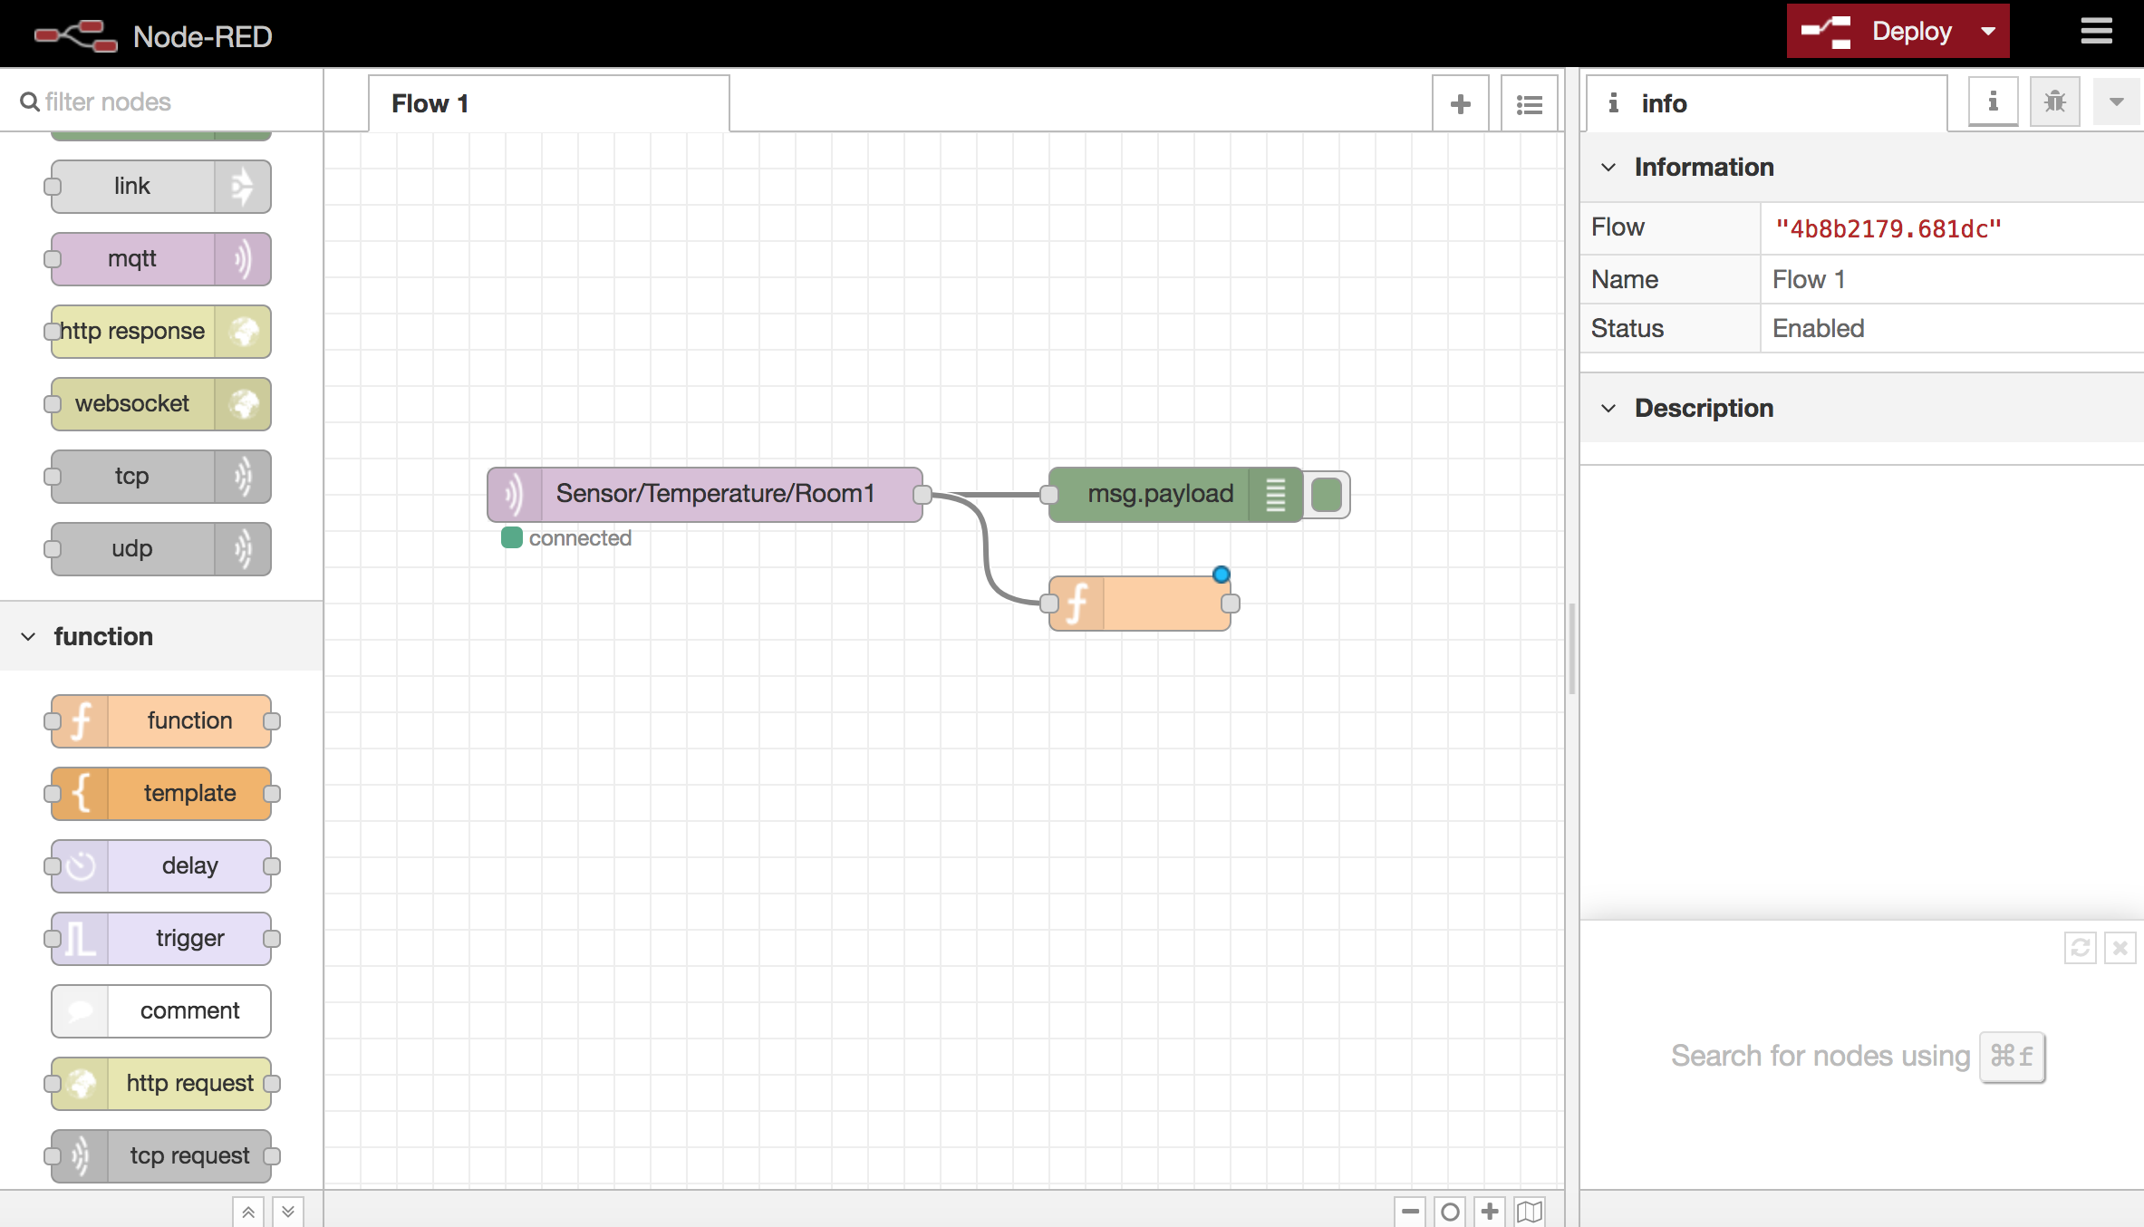Viewport: 2144px width, 1227px height.
Task: Click the input port of the msg.payload node
Action: pos(1049,495)
